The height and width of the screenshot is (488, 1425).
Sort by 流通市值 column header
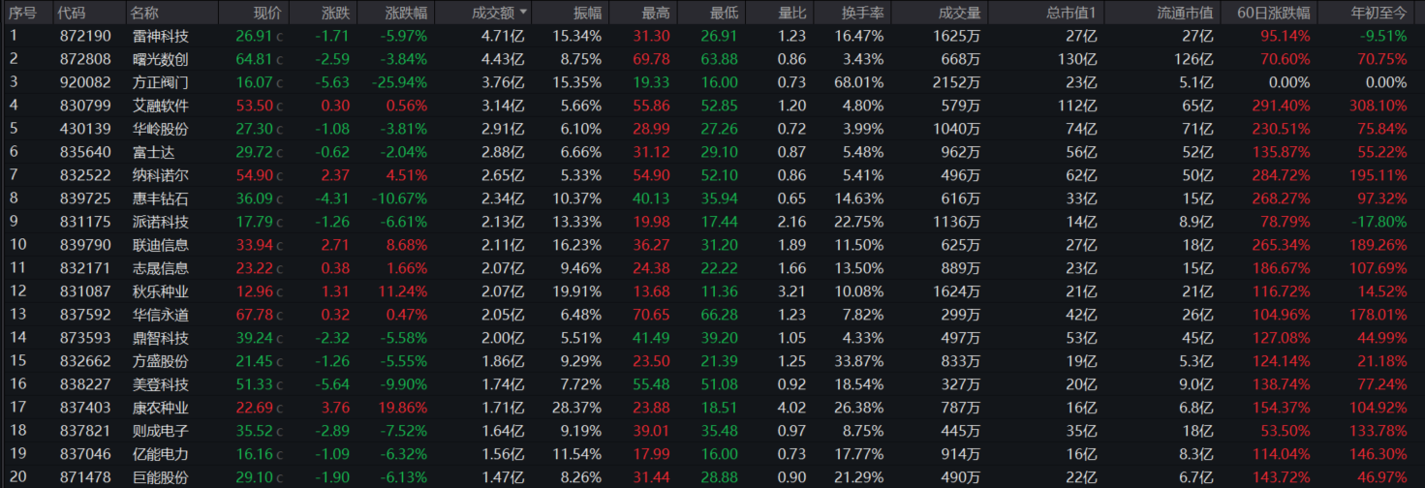pyautogui.click(x=1186, y=13)
